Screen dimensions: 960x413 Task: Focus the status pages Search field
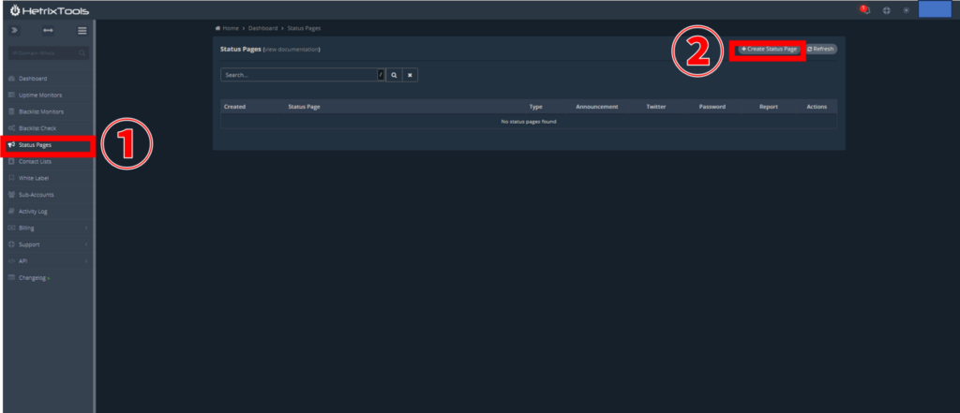pos(298,75)
